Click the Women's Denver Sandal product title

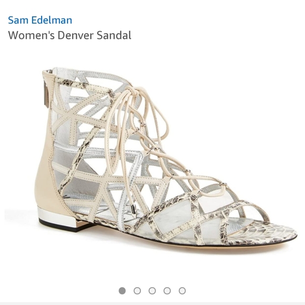69,35
